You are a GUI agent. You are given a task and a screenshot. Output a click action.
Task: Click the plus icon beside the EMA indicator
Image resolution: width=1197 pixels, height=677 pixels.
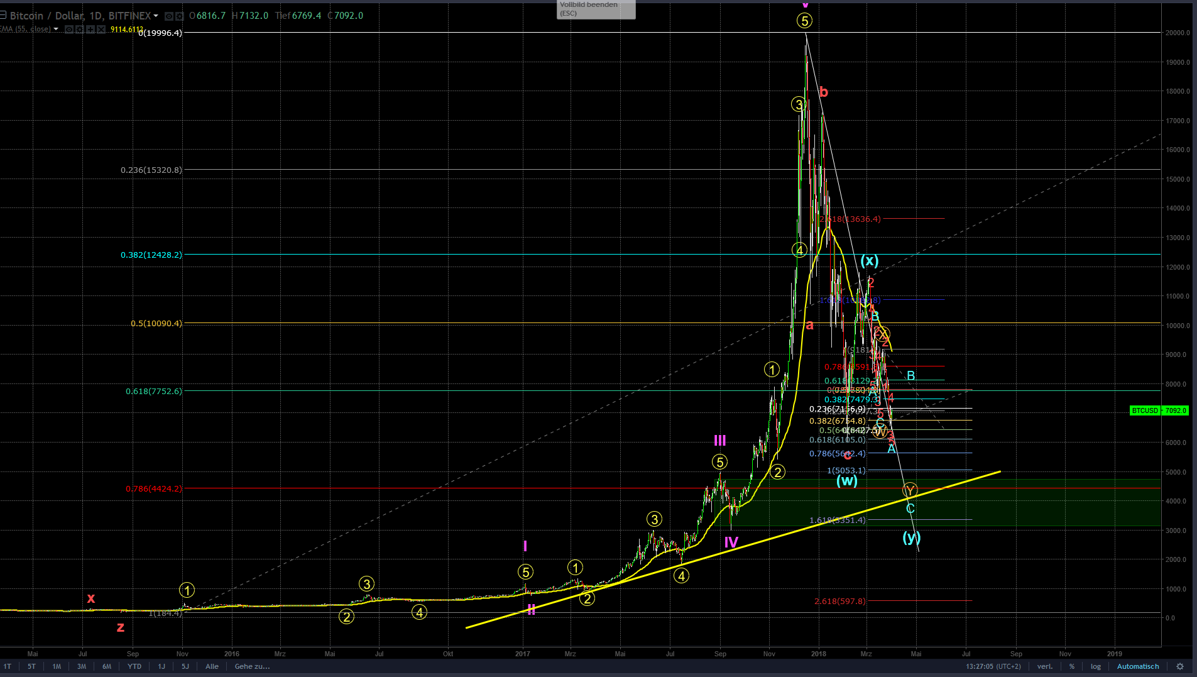coord(90,30)
